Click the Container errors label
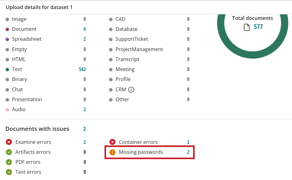 pos(138,142)
